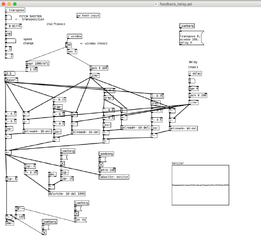The height and width of the screenshot is (248, 261).
Task: Select the +~ 0.25 object
Action: click(59, 100)
